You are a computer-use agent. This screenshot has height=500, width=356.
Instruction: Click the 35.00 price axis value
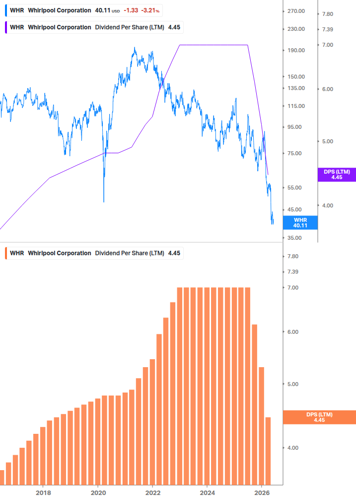(294, 238)
